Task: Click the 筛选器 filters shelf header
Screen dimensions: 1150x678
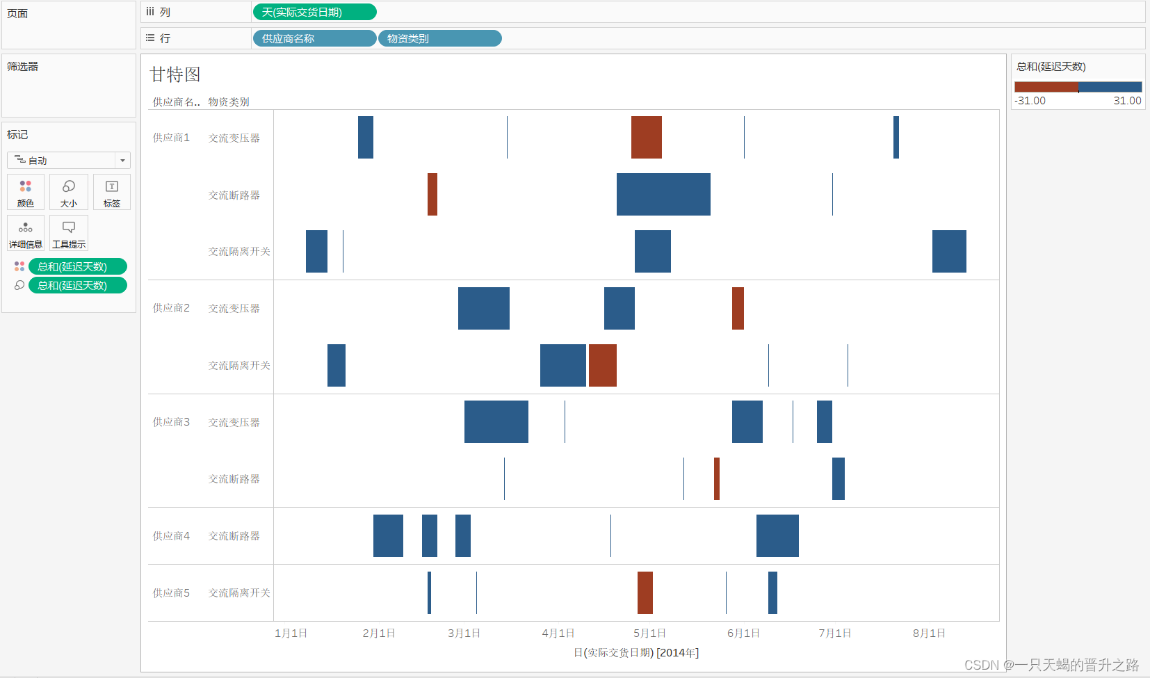Action: (23, 67)
